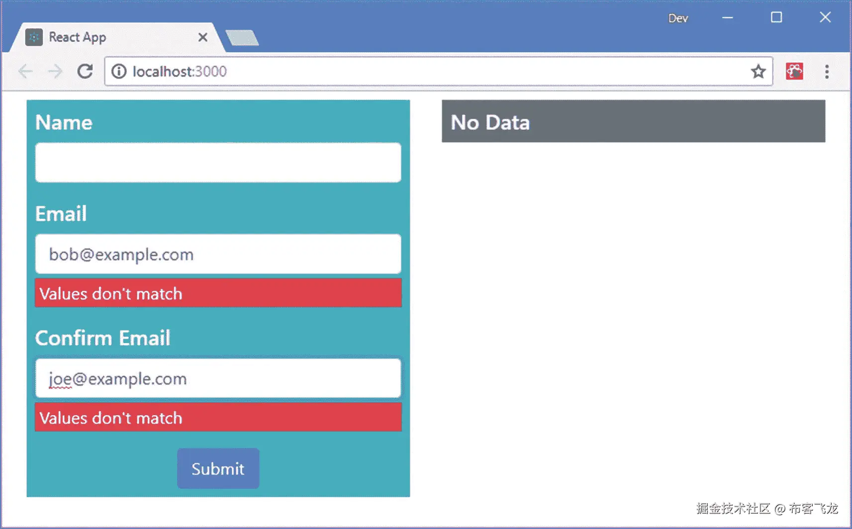Open Chrome three-dot menu
852x529 pixels.
[x=827, y=72]
